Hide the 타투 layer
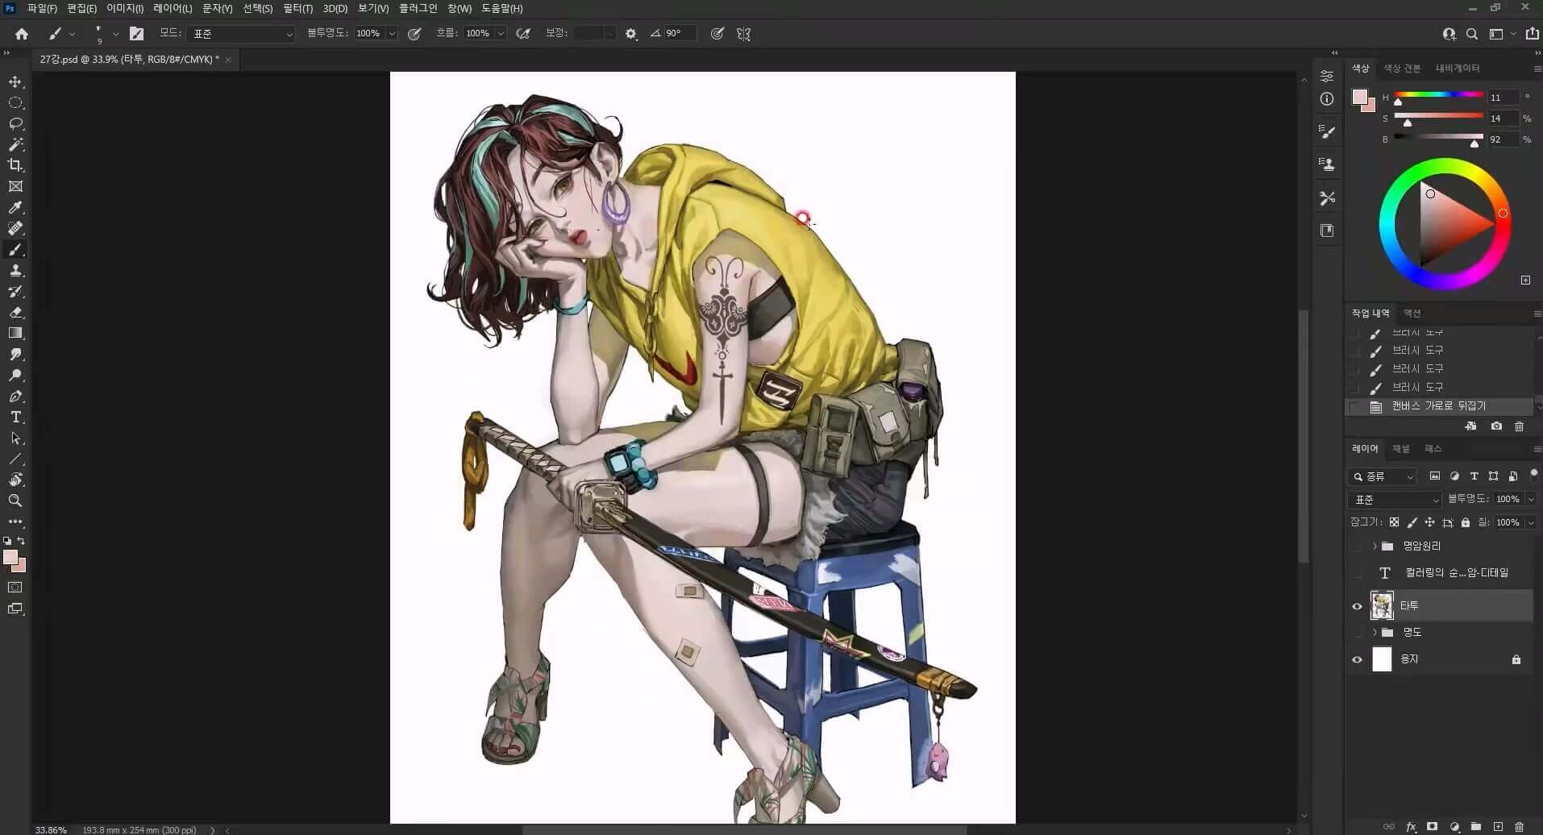This screenshot has width=1543, height=835. click(x=1357, y=606)
